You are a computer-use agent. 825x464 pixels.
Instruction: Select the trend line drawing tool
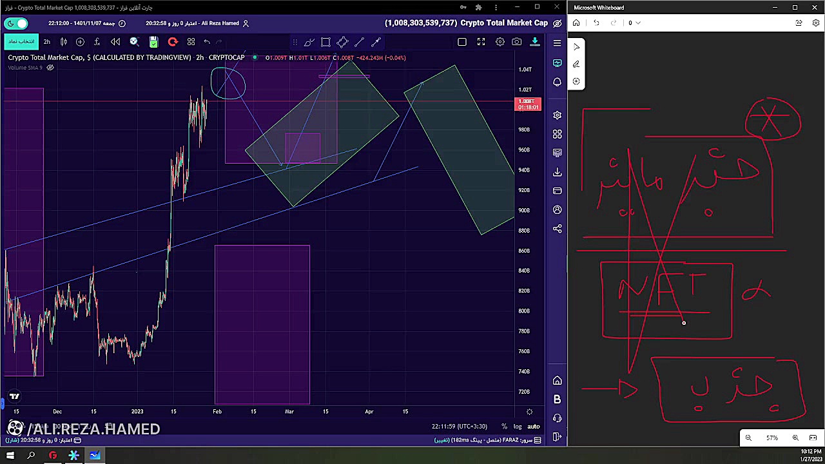coord(359,43)
